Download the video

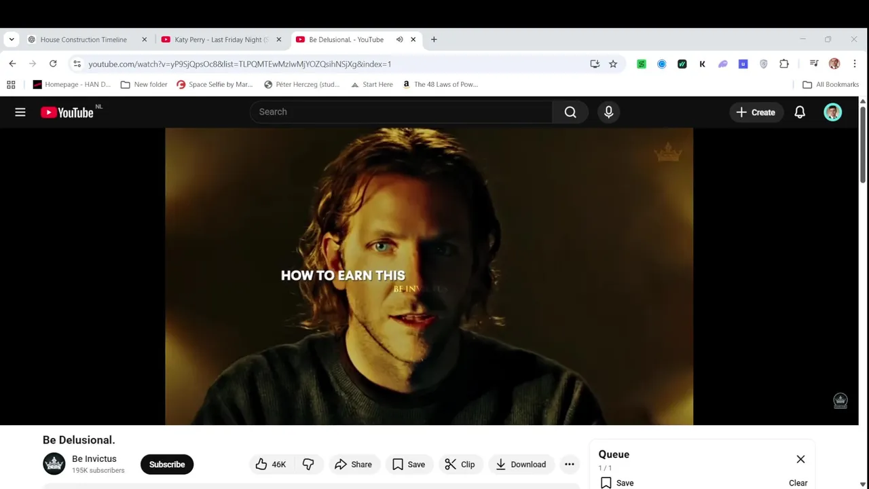521,465
